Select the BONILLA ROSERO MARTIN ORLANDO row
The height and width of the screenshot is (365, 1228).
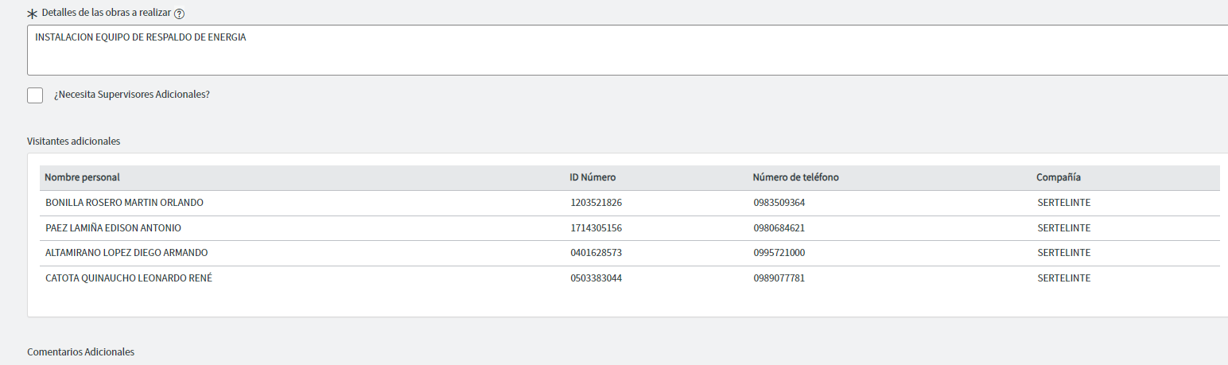(629, 203)
